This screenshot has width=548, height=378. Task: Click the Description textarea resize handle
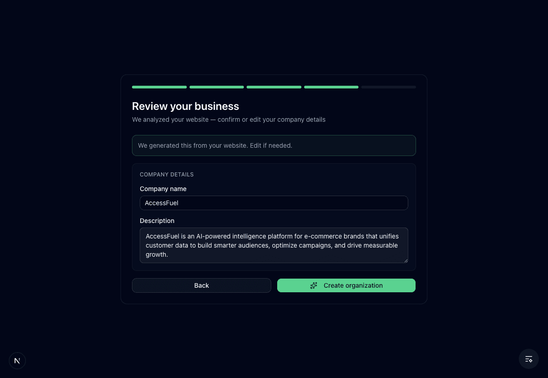click(x=406, y=261)
